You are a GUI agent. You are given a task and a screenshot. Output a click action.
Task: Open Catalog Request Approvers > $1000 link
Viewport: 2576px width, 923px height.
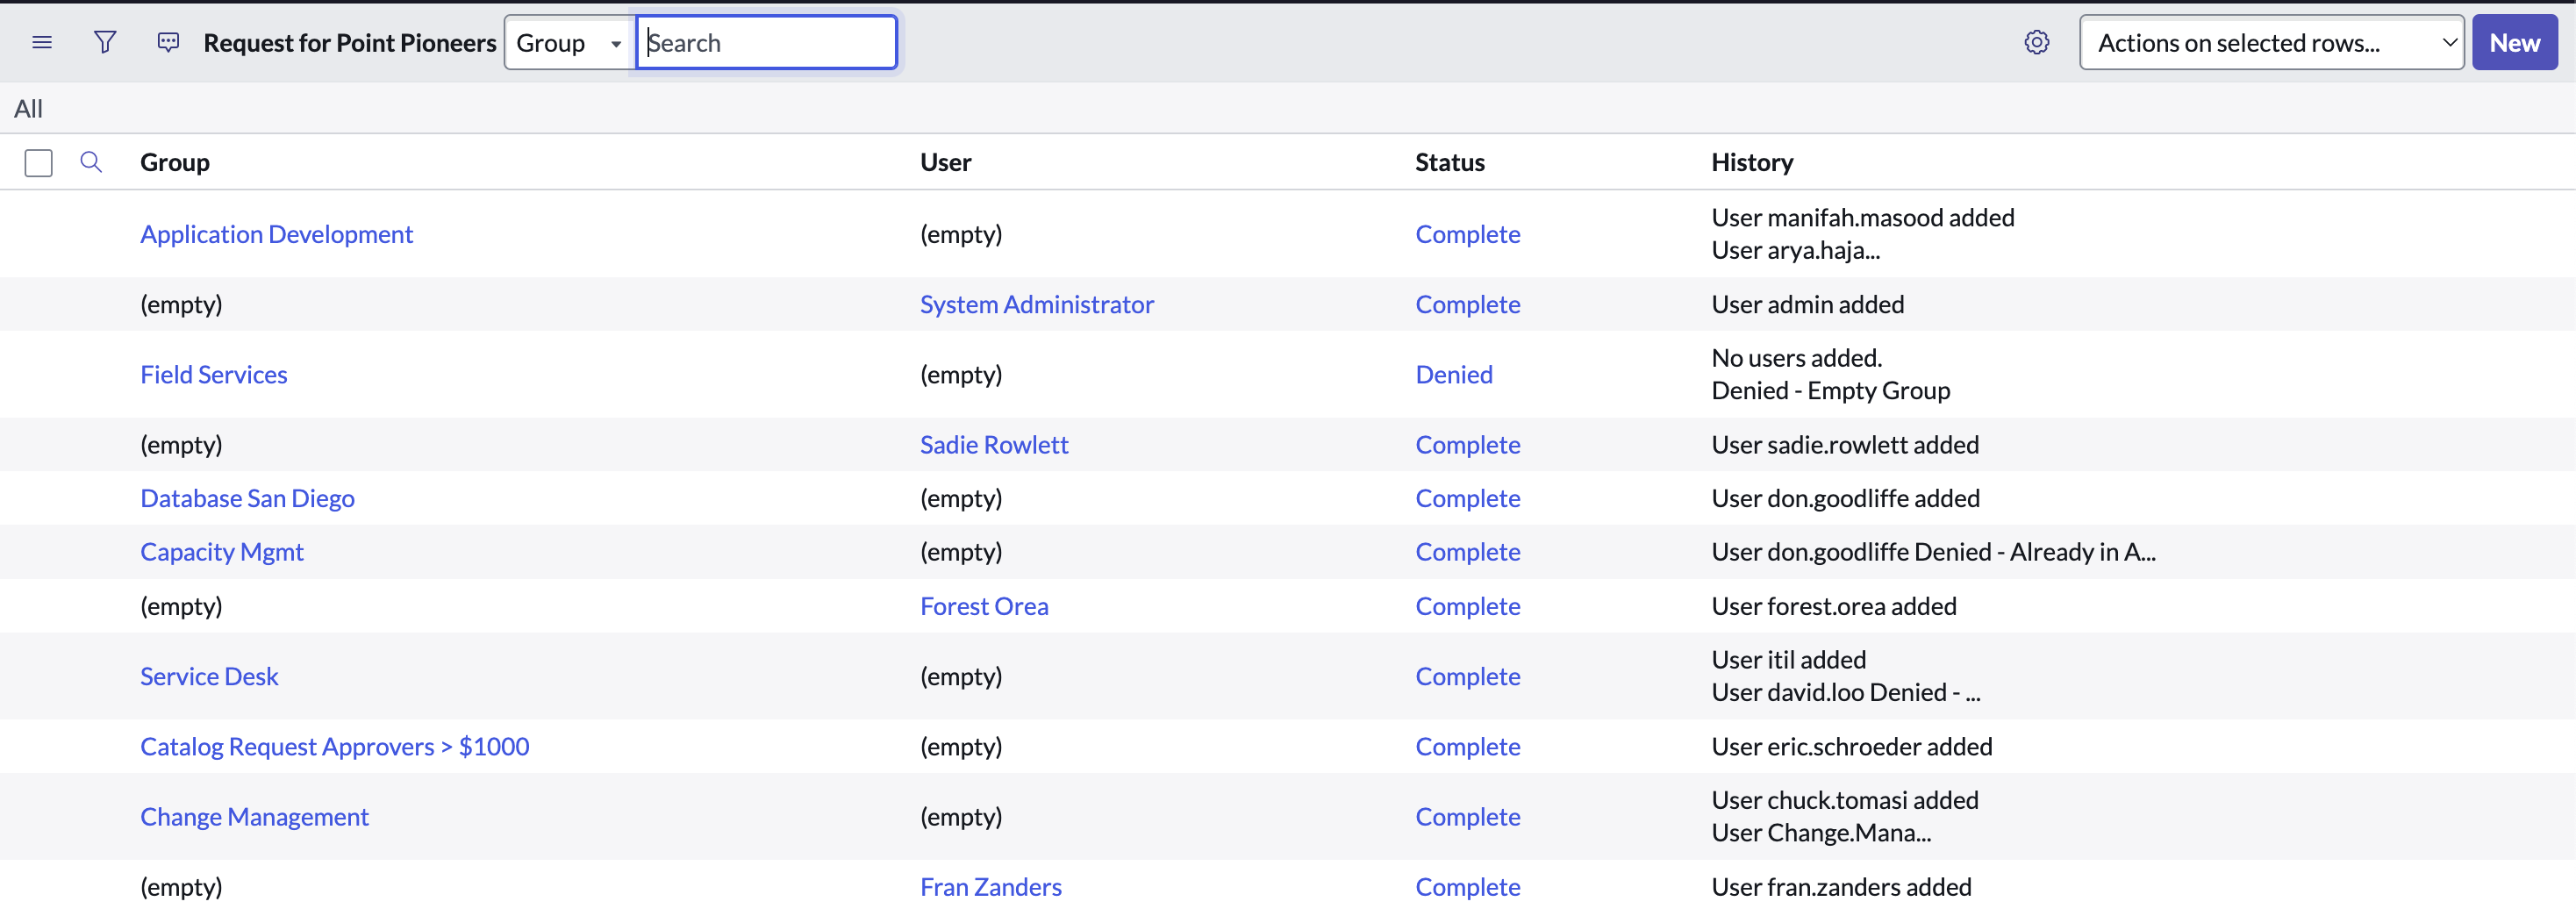(334, 746)
